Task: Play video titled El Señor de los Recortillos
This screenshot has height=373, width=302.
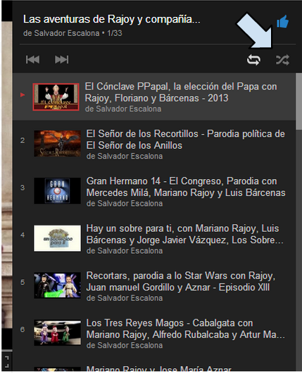Action: (x=185, y=140)
